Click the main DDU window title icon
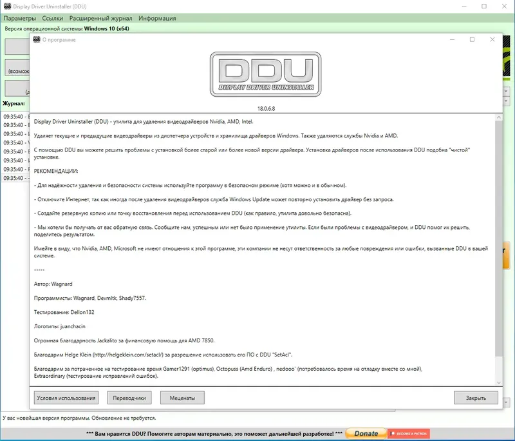515x441 pixels. [7, 6]
